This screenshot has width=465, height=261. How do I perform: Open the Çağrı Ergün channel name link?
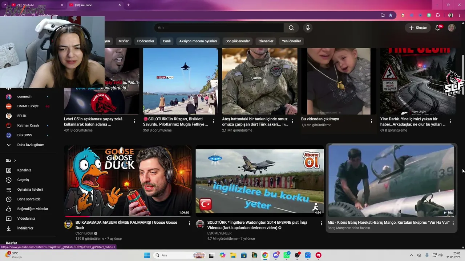click(x=84, y=233)
